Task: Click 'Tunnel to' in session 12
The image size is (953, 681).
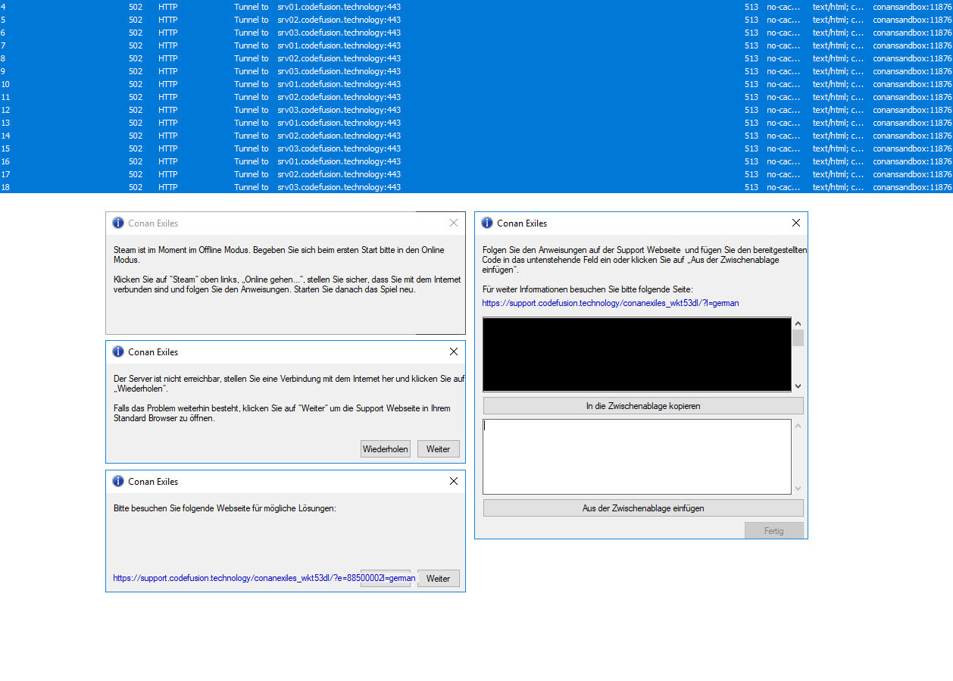Action: tap(252, 110)
